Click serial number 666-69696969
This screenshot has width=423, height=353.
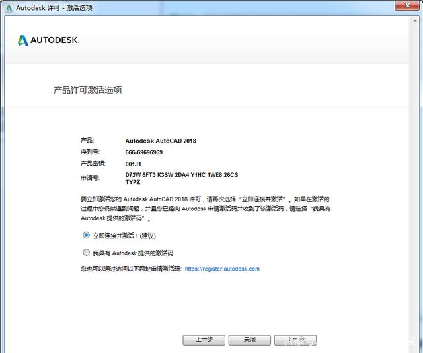click(x=144, y=152)
